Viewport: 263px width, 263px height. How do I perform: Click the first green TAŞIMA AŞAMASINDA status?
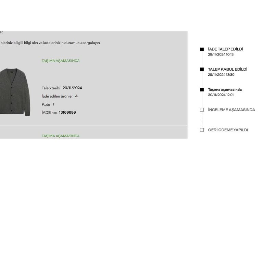pyautogui.click(x=61, y=61)
